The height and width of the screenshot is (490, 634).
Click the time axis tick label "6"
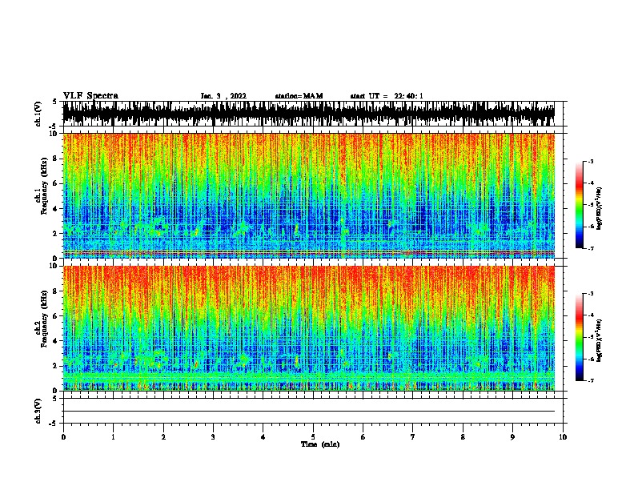(363, 437)
